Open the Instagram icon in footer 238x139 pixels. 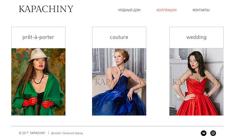[213, 133]
